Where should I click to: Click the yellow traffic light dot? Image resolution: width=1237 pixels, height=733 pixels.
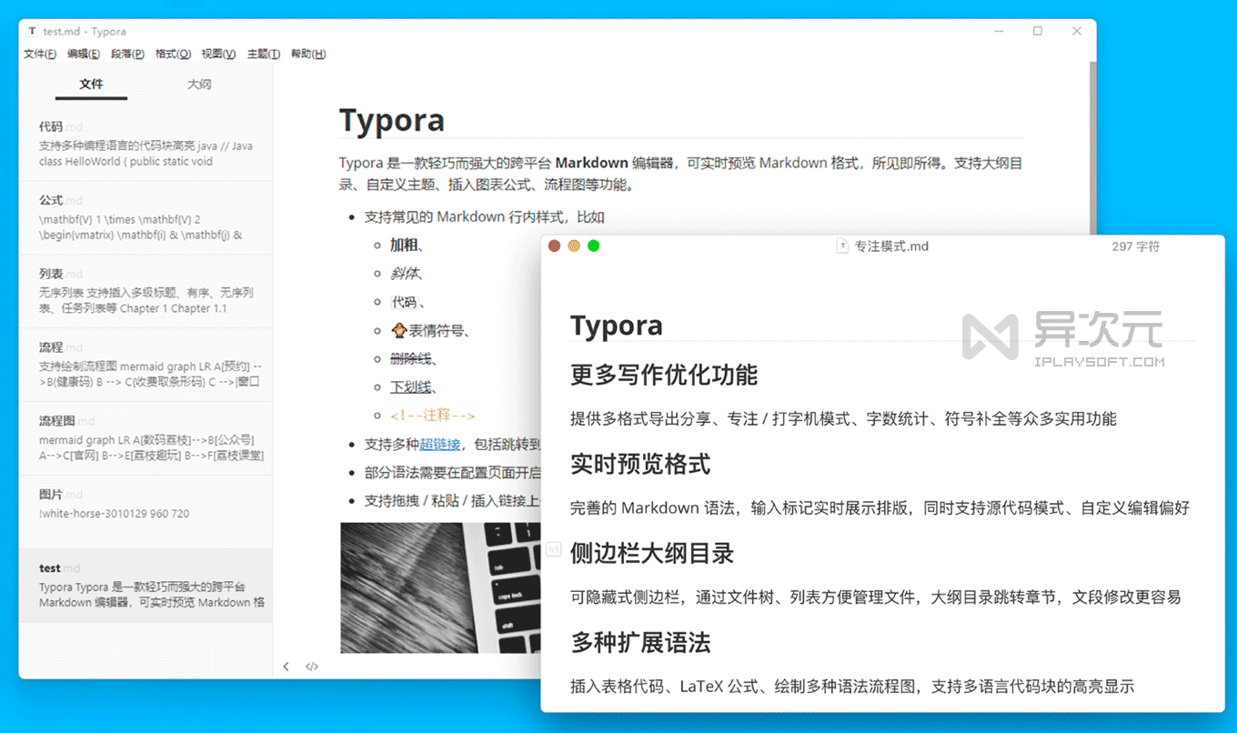(x=574, y=246)
